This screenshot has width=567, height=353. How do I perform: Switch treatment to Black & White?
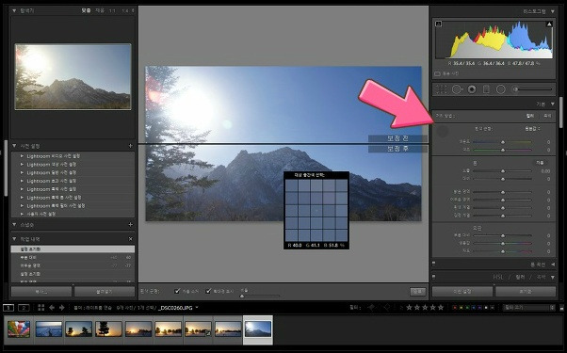(547, 116)
